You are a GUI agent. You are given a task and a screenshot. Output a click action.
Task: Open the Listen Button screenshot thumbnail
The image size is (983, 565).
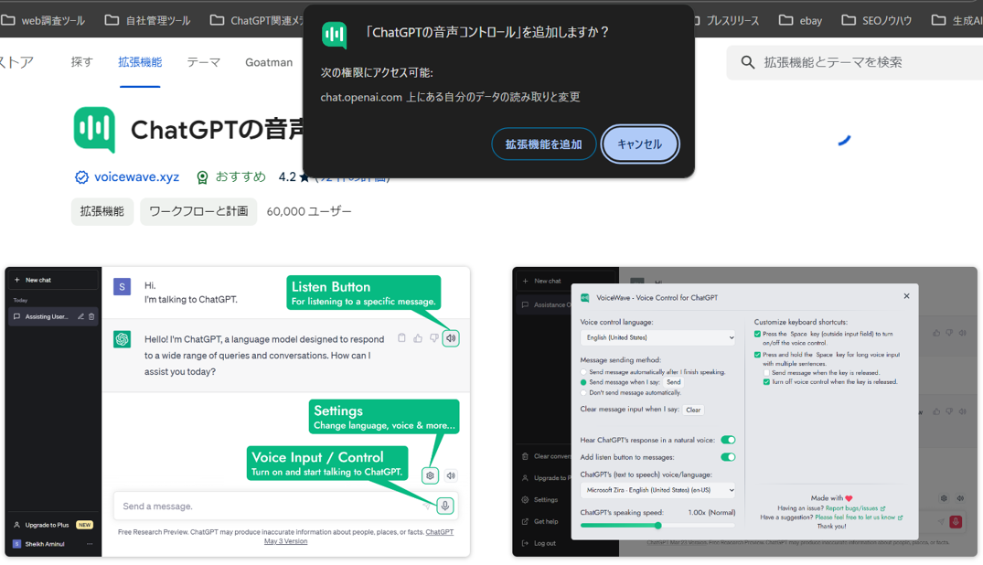point(238,412)
